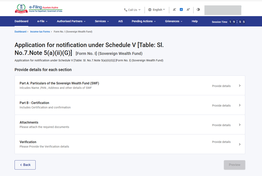The height and width of the screenshot is (176, 262).
Task: Click the globe language icon
Action: click(150, 10)
